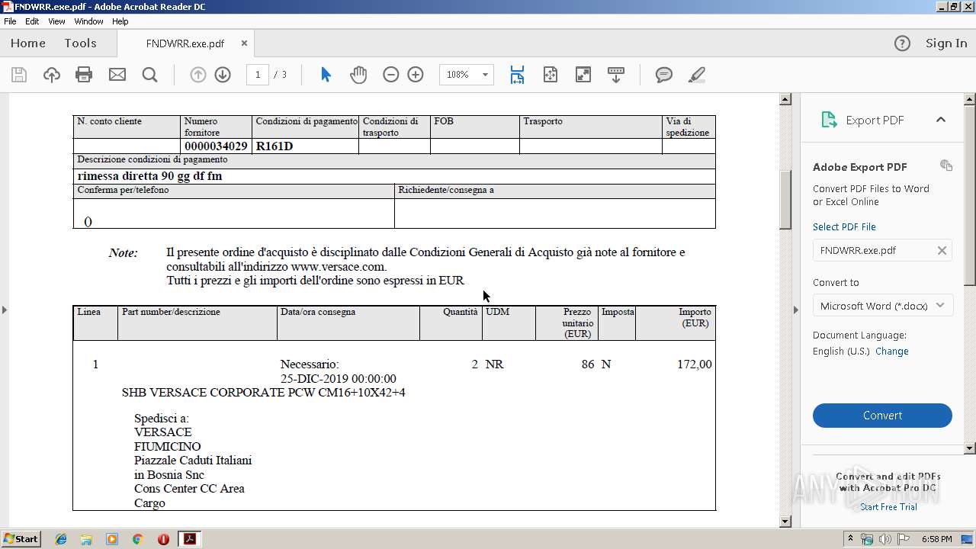Click the Fit one full page icon
The width and height of the screenshot is (976, 549).
point(551,75)
